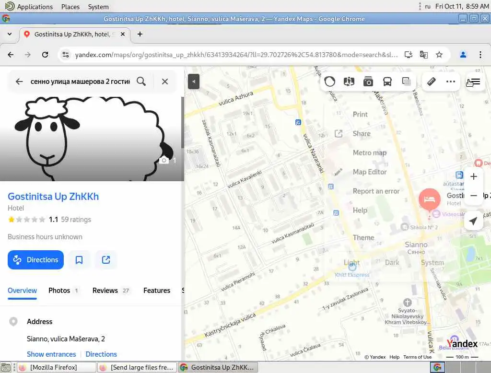Toggle the hamburger main menu icon
Image resolution: width=491 pixels, height=373 pixels.
(x=474, y=82)
